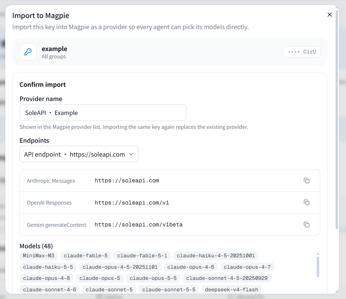346x299 pixels.
Task: Click the claude-opus-4-8 model chip
Action: 46,278
